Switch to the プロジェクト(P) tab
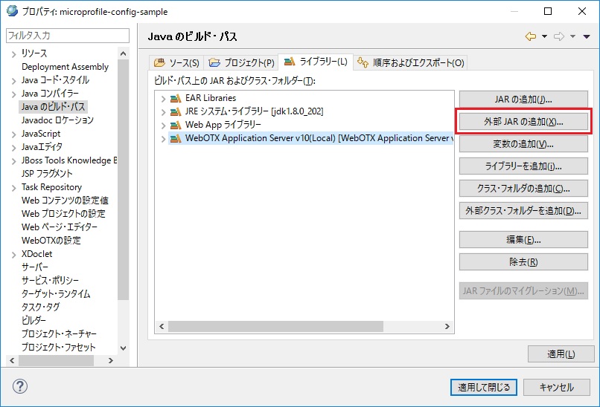600x407 pixels. click(241, 62)
